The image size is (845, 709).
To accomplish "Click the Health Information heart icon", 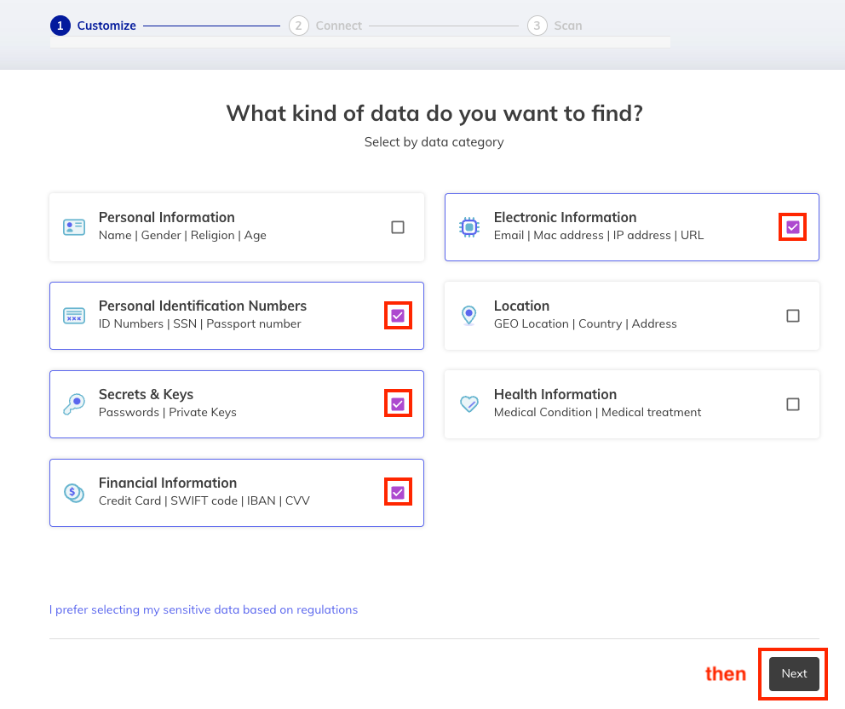I will 469,403.
